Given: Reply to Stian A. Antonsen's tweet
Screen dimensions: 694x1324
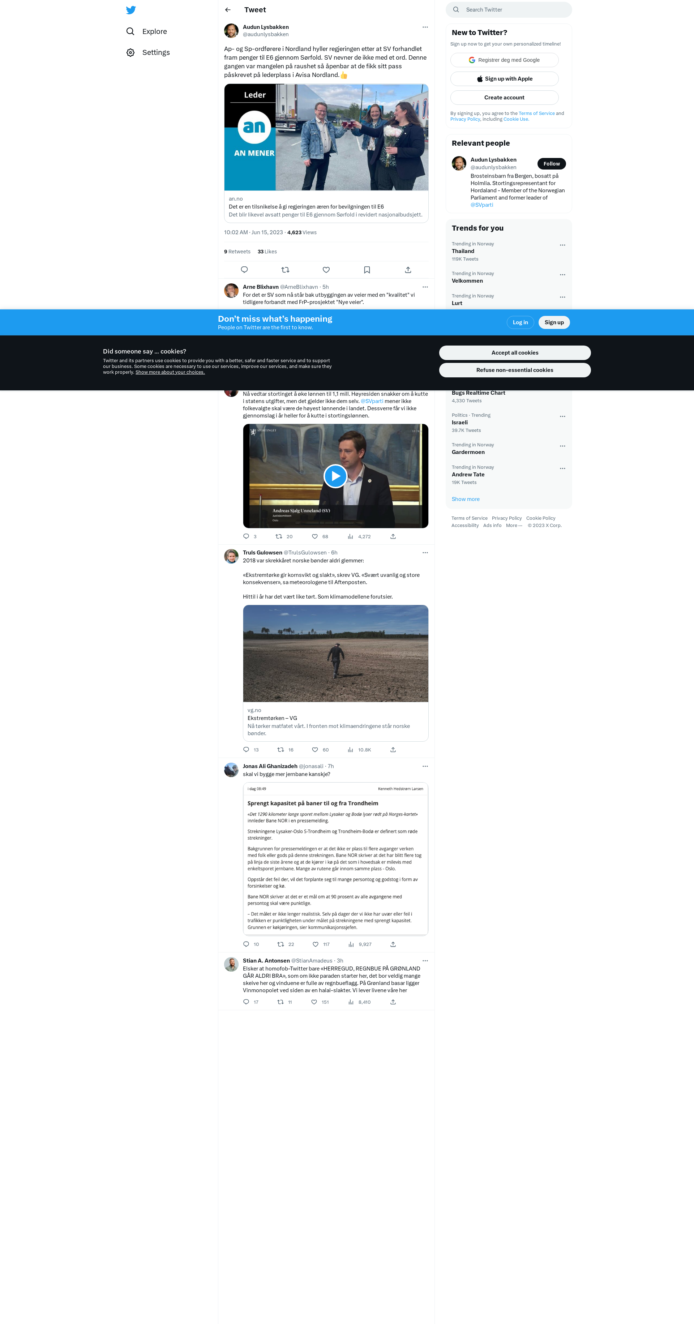Looking at the screenshot, I should (246, 1002).
